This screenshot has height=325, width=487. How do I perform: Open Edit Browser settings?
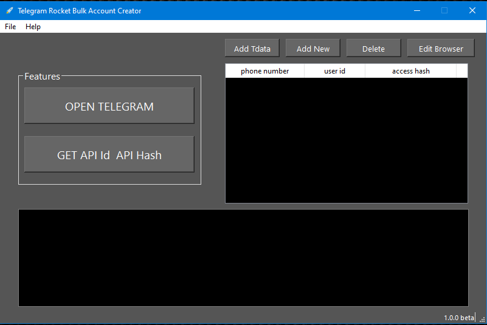pos(441,49)
